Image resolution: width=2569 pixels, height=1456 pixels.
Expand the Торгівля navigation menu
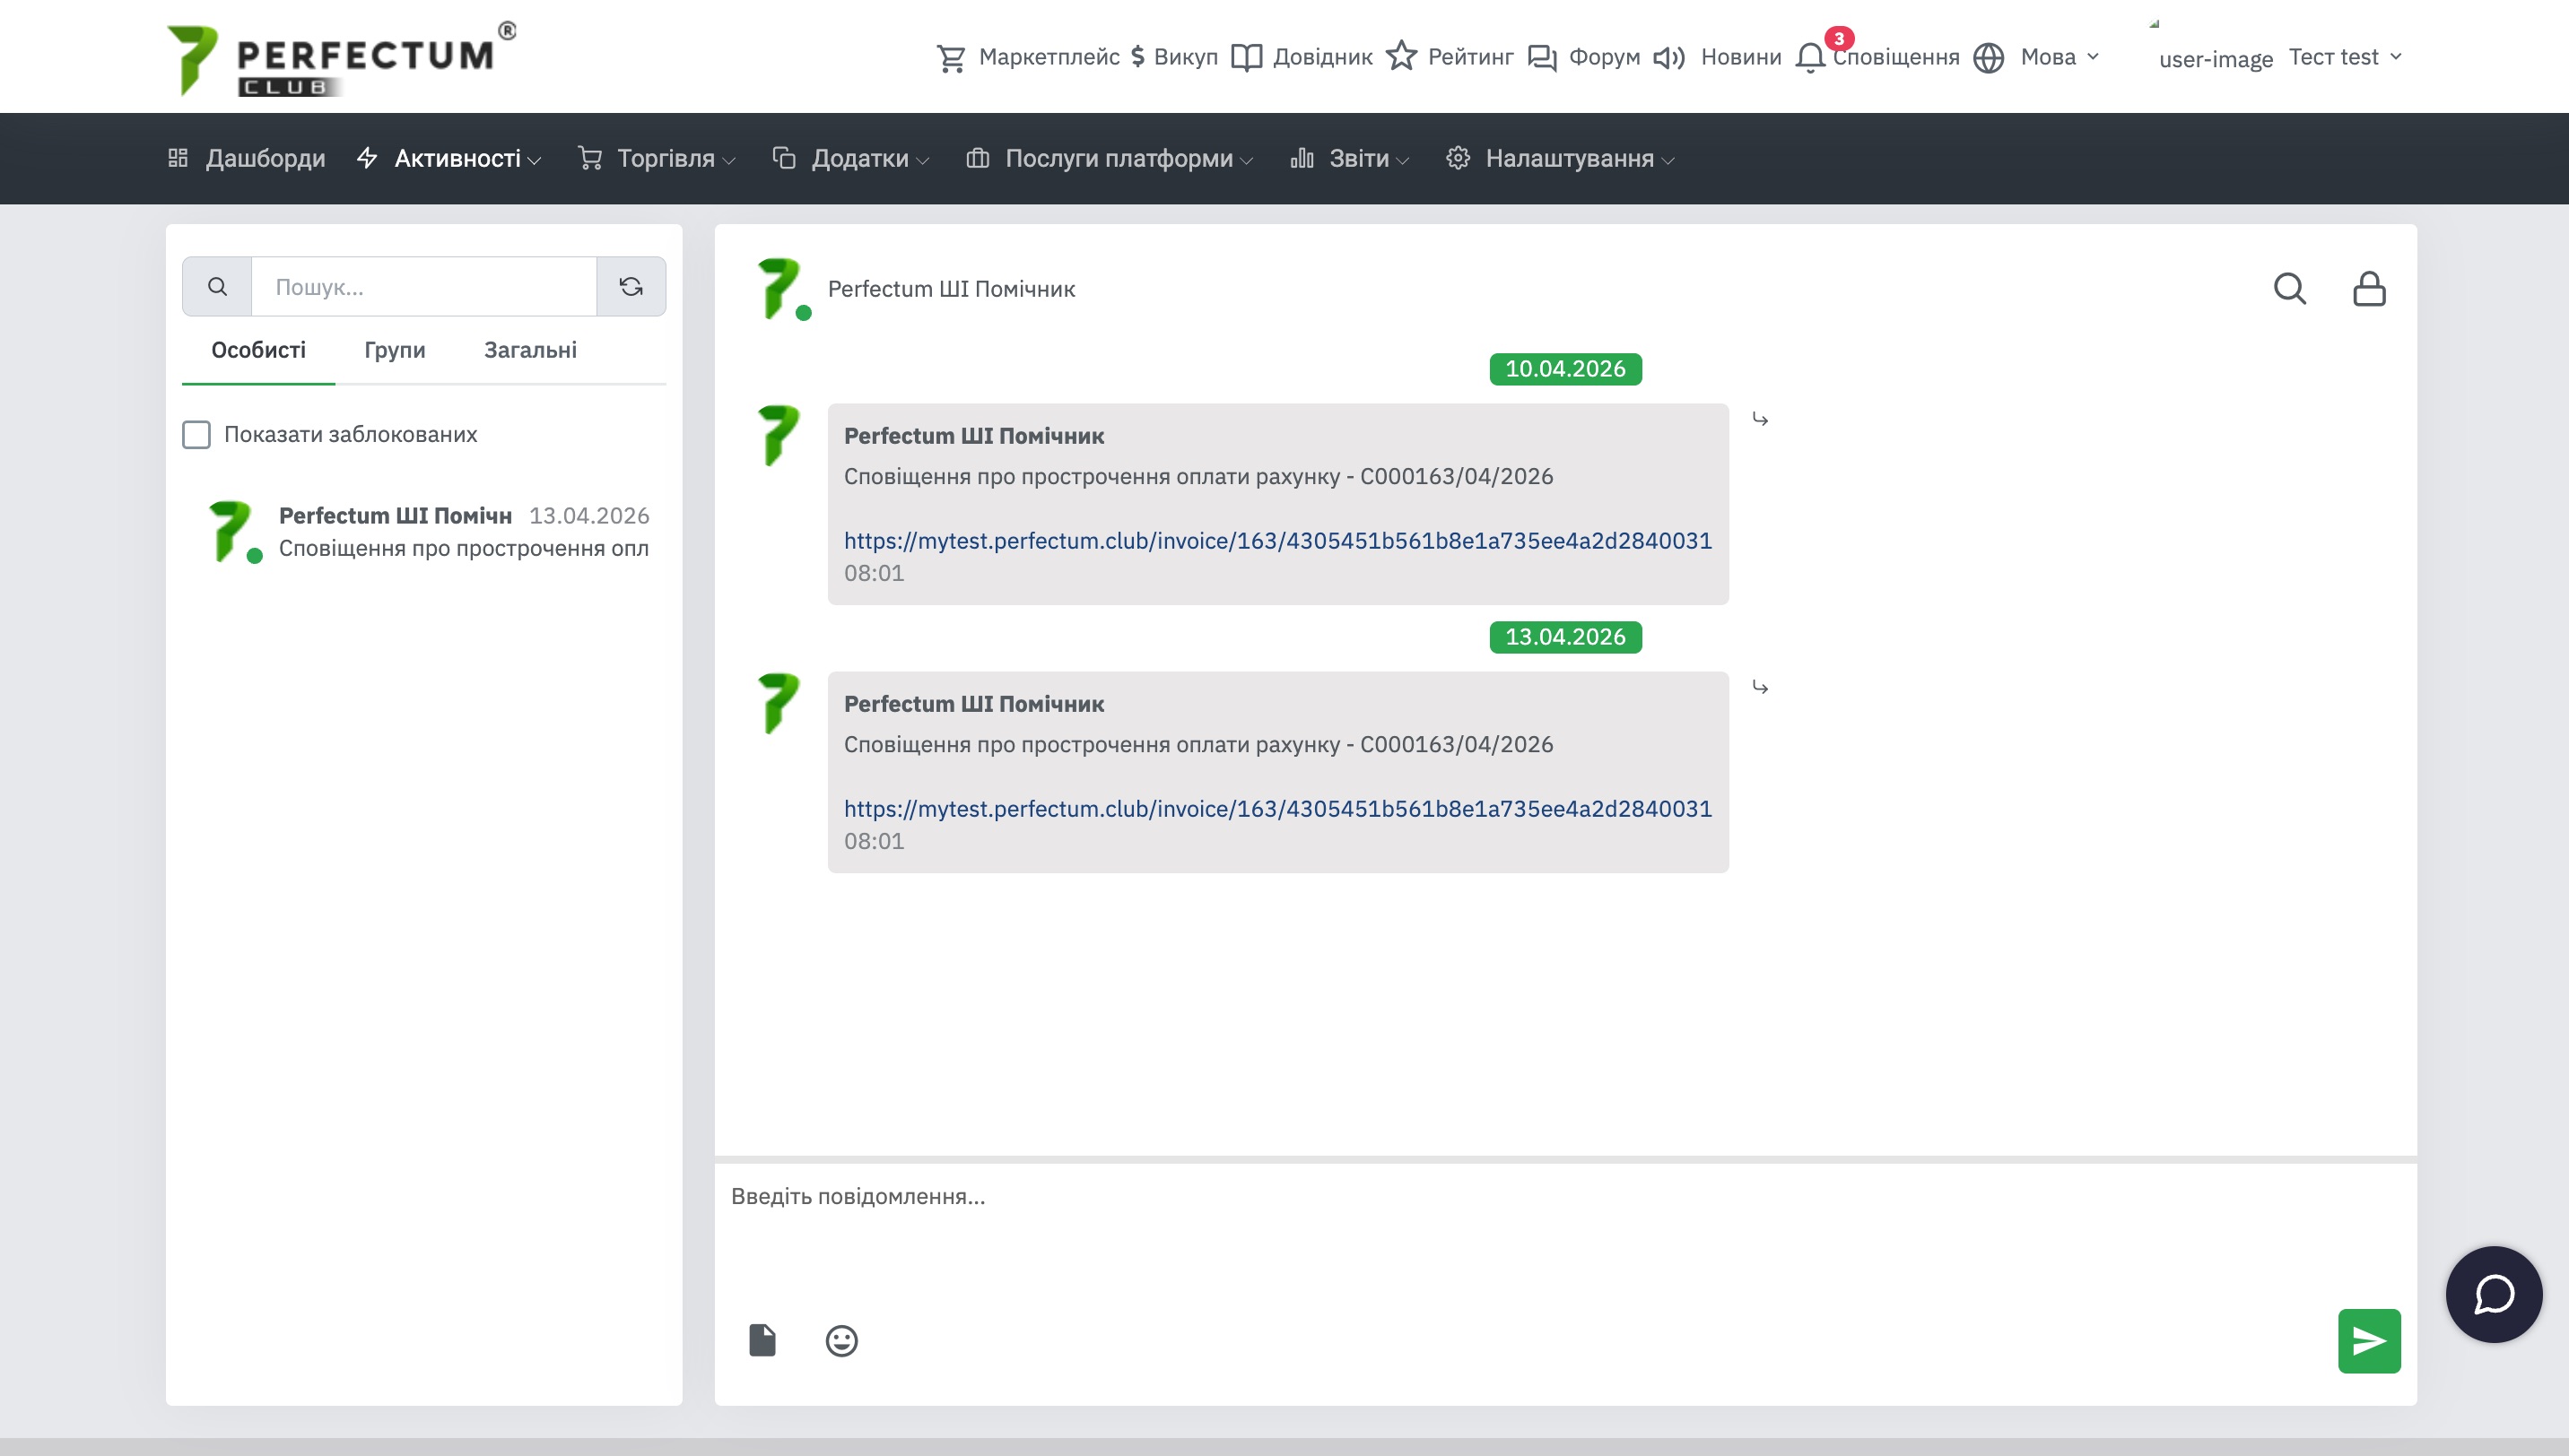pos(666,159)
